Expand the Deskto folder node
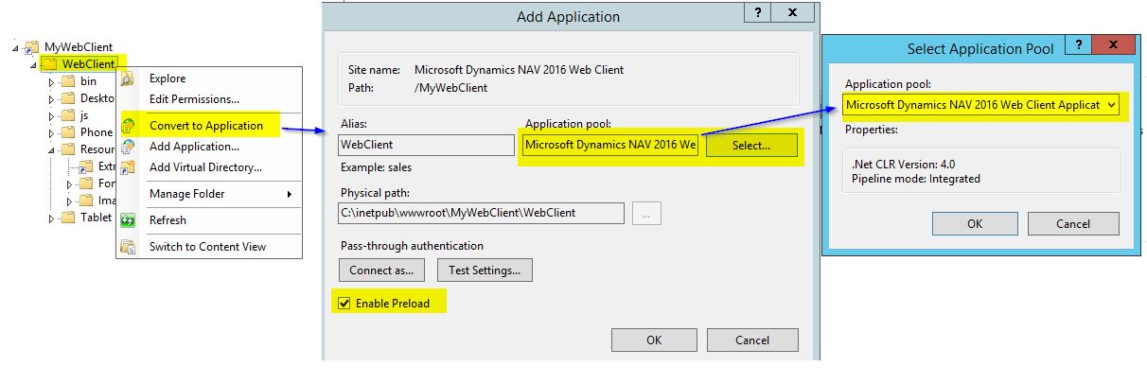Image resolution: width=1147 pixels, height=384 pixels. click(x=53, y=98)
